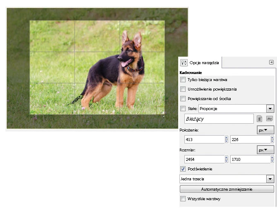Increase width 2454 with up arrow
This screenshot has height=208, width=277.
point(227,157)
